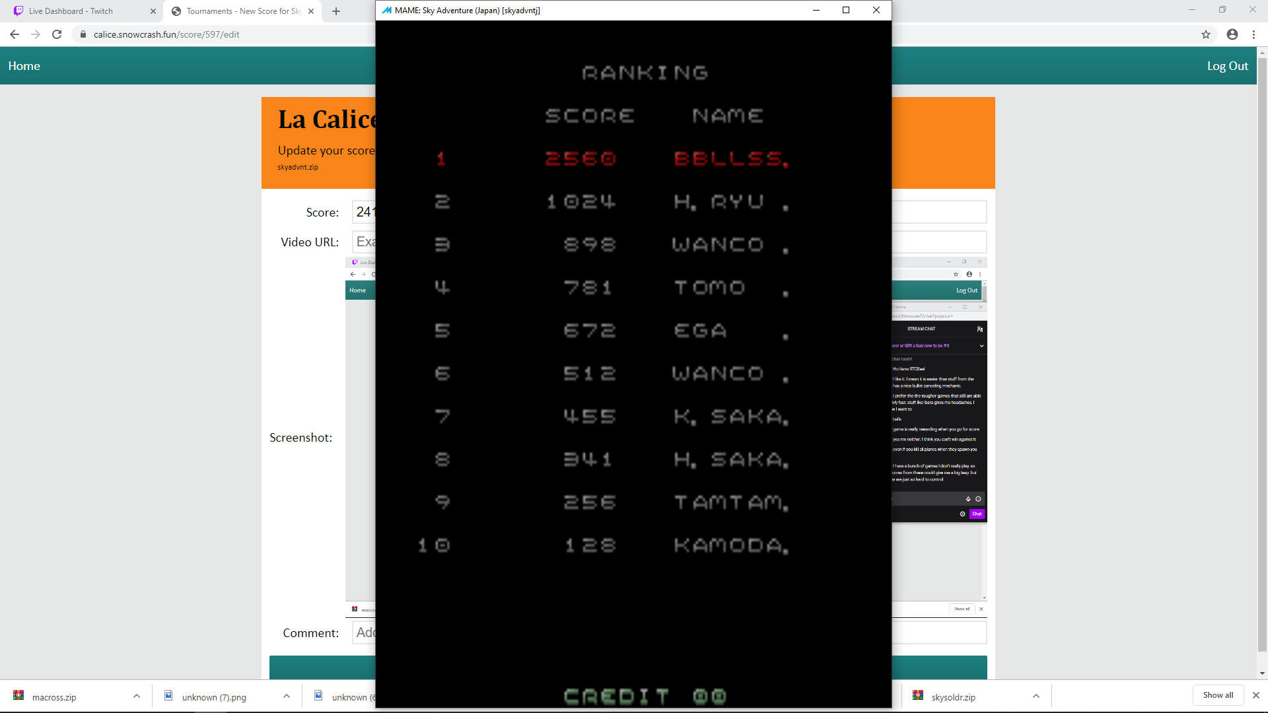
Task: Click the macross.zip archive file icon
Action: coord(18,695)
